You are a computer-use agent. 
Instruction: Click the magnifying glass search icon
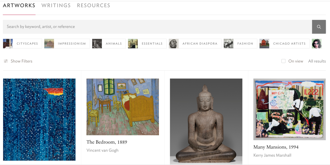tap(319, 27)
